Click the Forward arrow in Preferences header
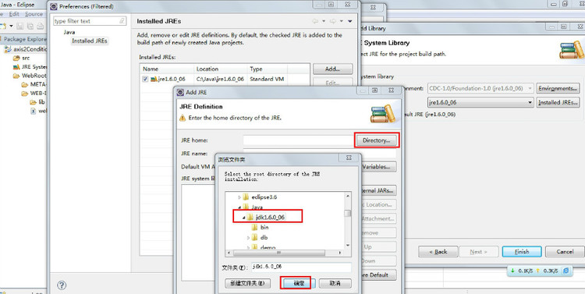The width and height of the screenshot is (585, 294). tap(332, 21)
